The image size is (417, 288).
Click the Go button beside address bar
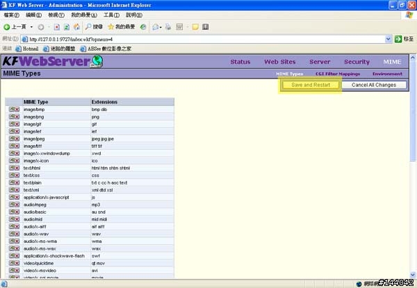(404, 40)
